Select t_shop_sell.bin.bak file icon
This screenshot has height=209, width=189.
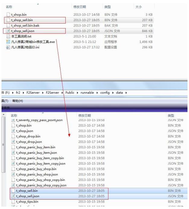pos(8,25)
